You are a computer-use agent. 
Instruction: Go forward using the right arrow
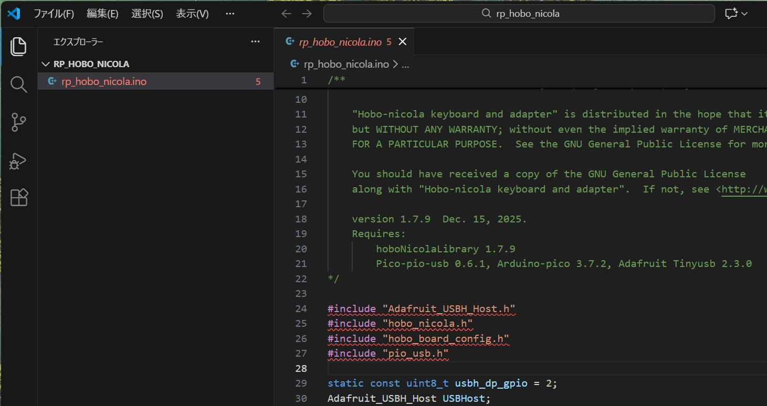(x=307, y=14)
